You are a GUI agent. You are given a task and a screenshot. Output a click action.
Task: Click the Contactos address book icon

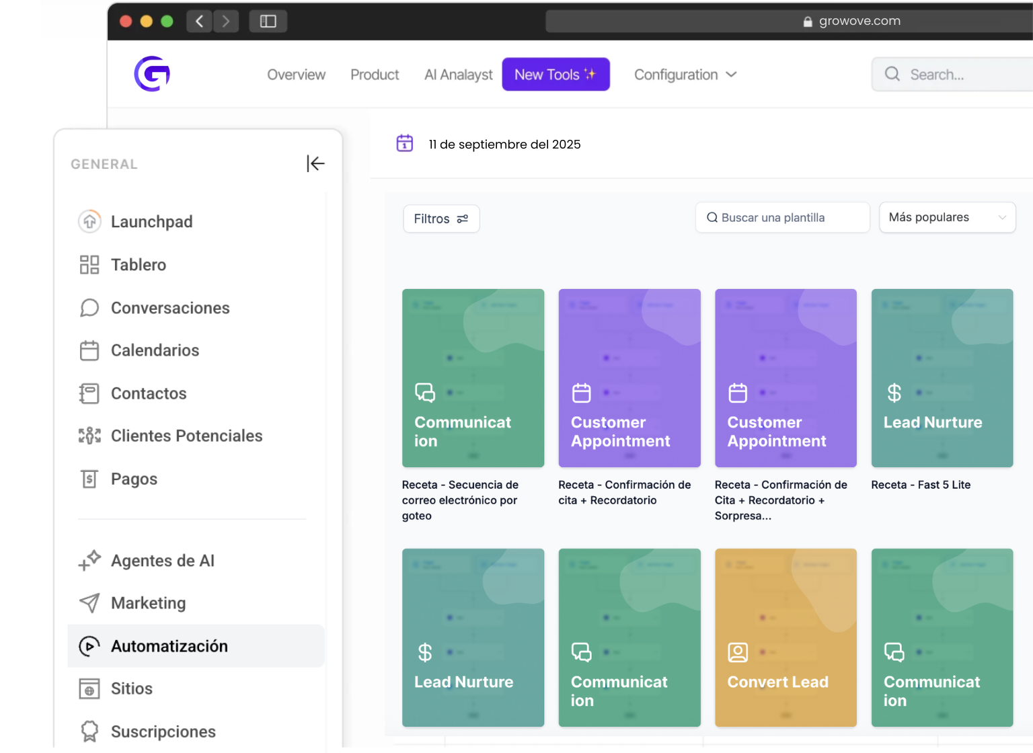pyautogui.click(x=89, y=393)
